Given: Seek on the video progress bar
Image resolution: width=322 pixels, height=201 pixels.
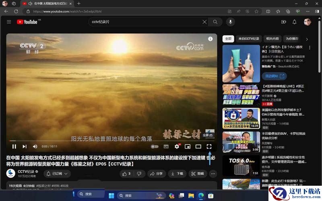Looking at the screenshot, I should 112,141.
